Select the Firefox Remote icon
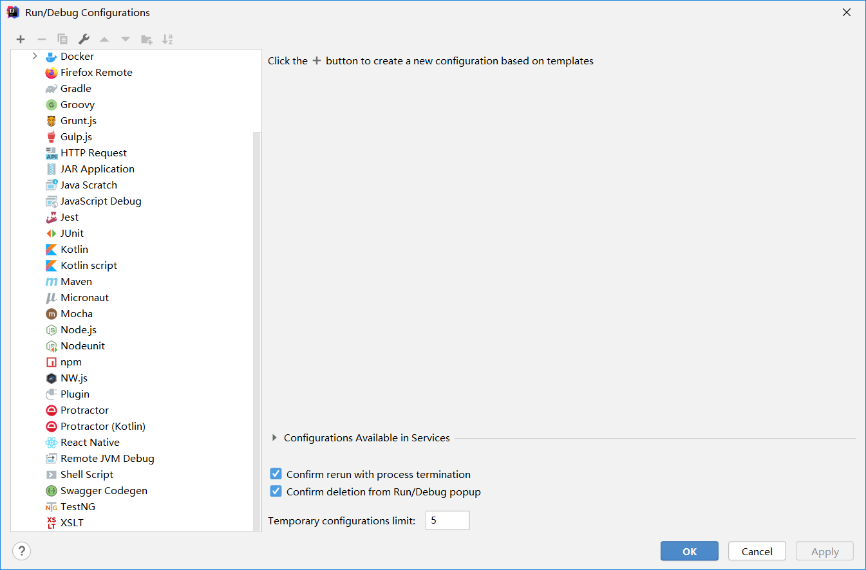 coord(52,73)
